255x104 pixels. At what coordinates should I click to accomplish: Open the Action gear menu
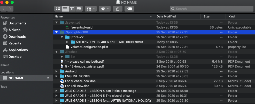click(x=105, y=9)
